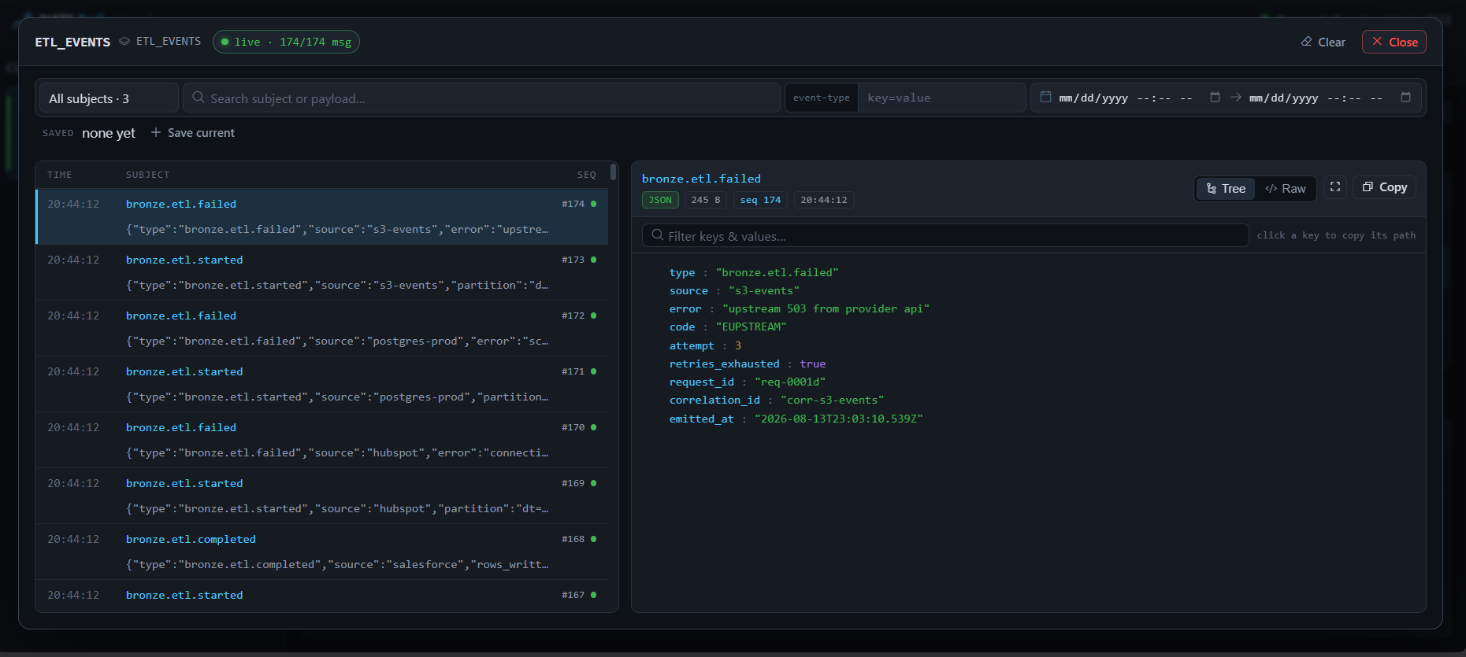Select message #173 bronze.etl.started
1466x657 pixels.
321,272
